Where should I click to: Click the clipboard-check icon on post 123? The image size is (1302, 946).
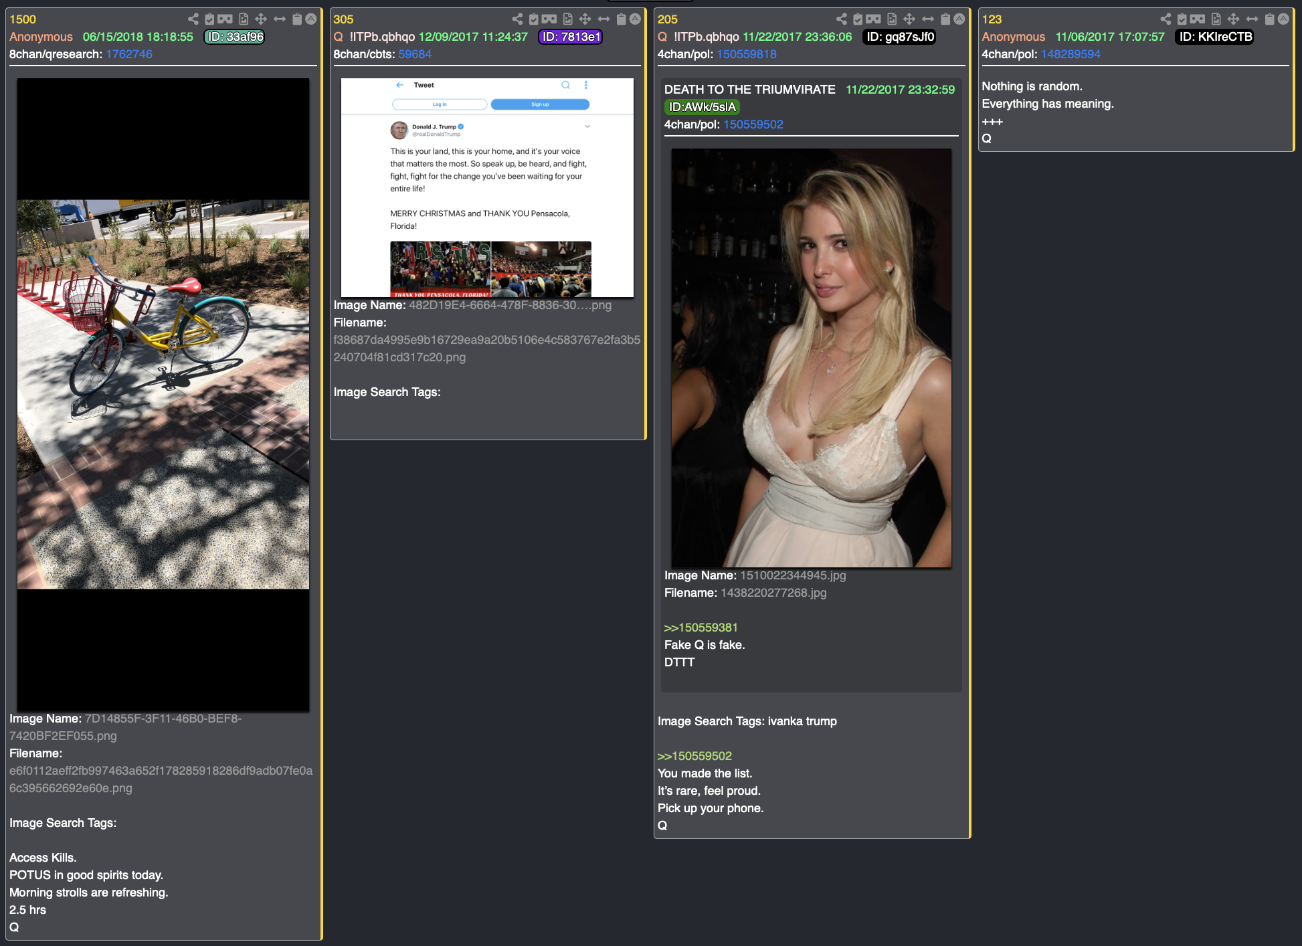(1182, 19)
